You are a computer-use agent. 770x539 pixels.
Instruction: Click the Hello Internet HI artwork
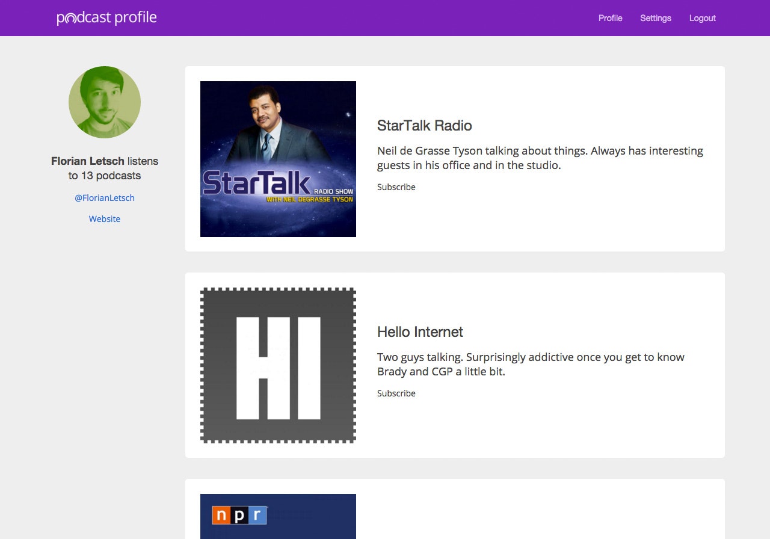(x=278, y=365)
